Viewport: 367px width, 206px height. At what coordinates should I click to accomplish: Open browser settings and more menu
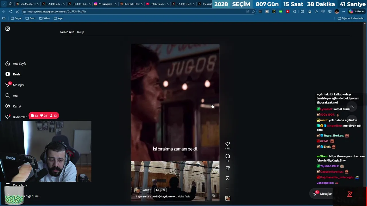tap(343, 11)
